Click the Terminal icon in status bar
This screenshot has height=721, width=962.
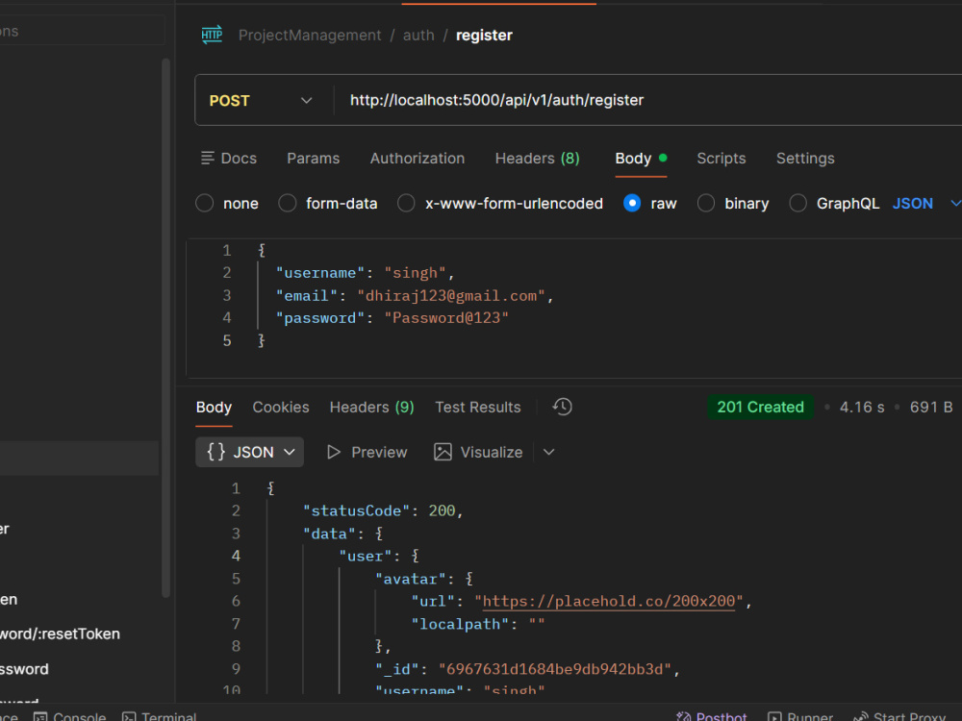click(129, 717)
